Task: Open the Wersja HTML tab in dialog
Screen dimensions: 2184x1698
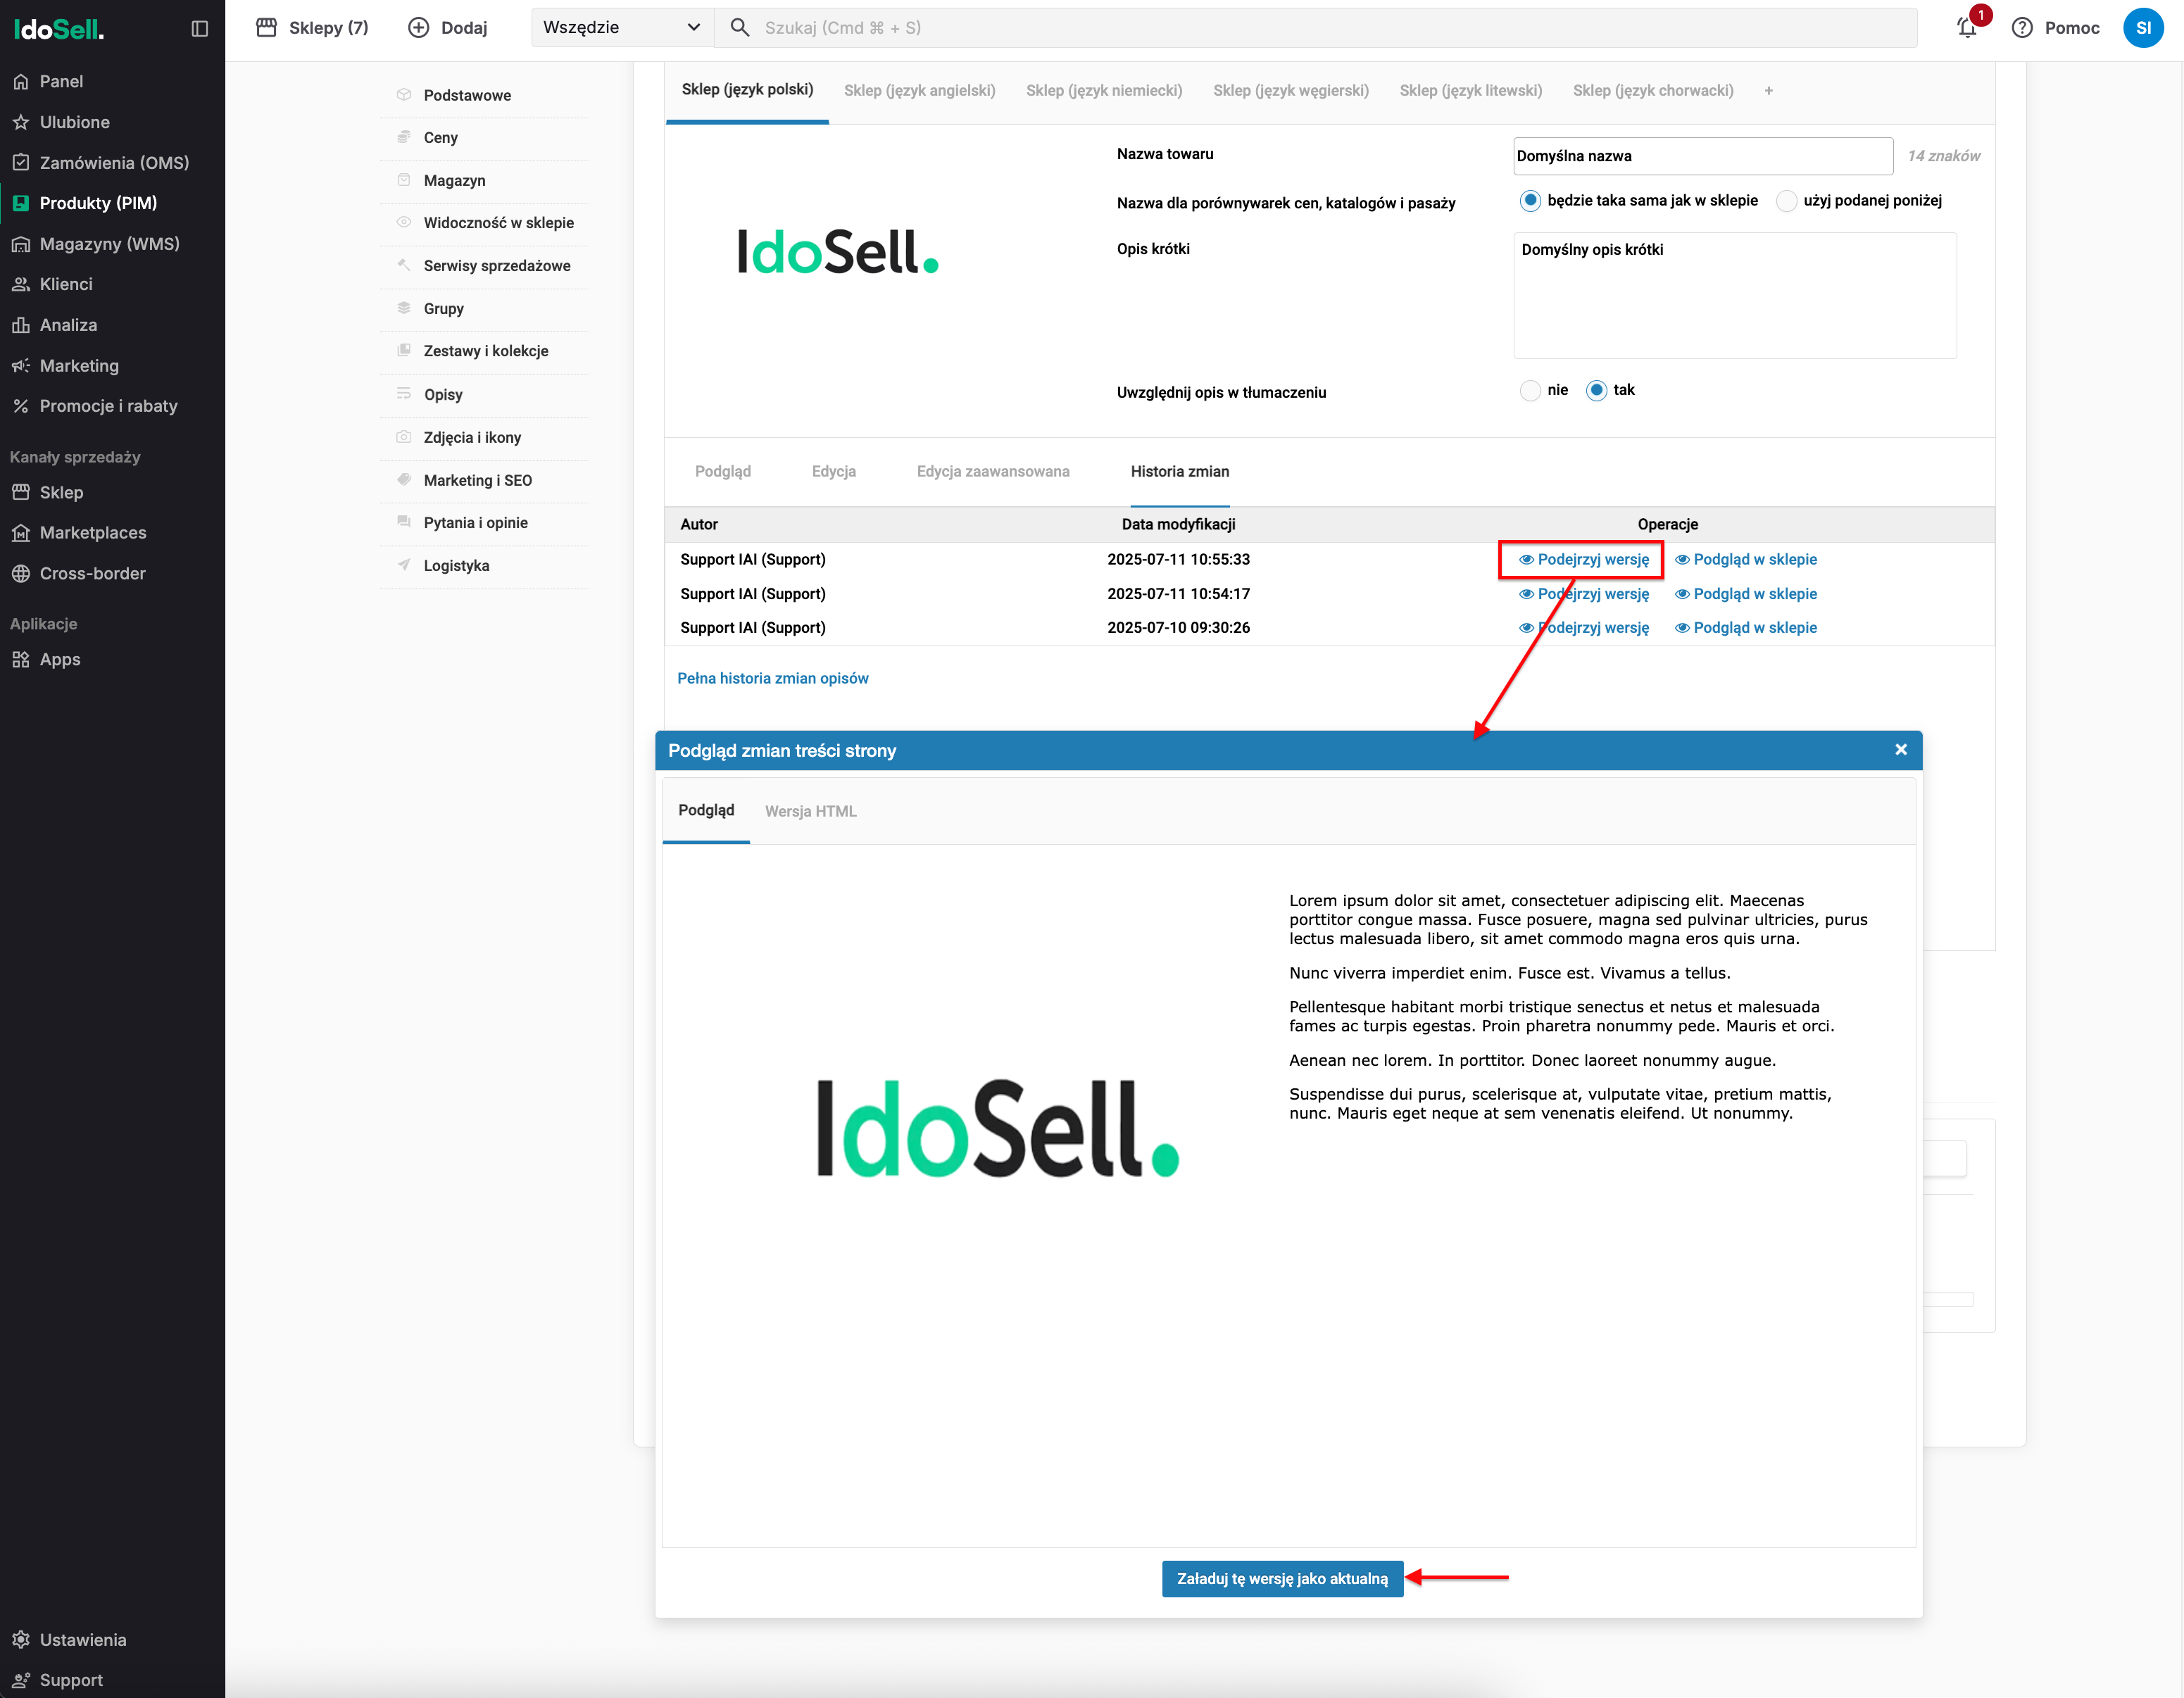Action: click(811, 811)
